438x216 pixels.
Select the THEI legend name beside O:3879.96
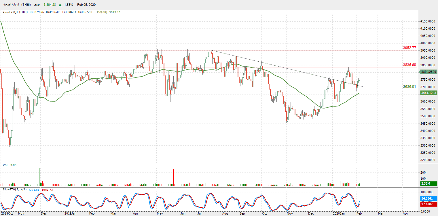click(15, 12)
